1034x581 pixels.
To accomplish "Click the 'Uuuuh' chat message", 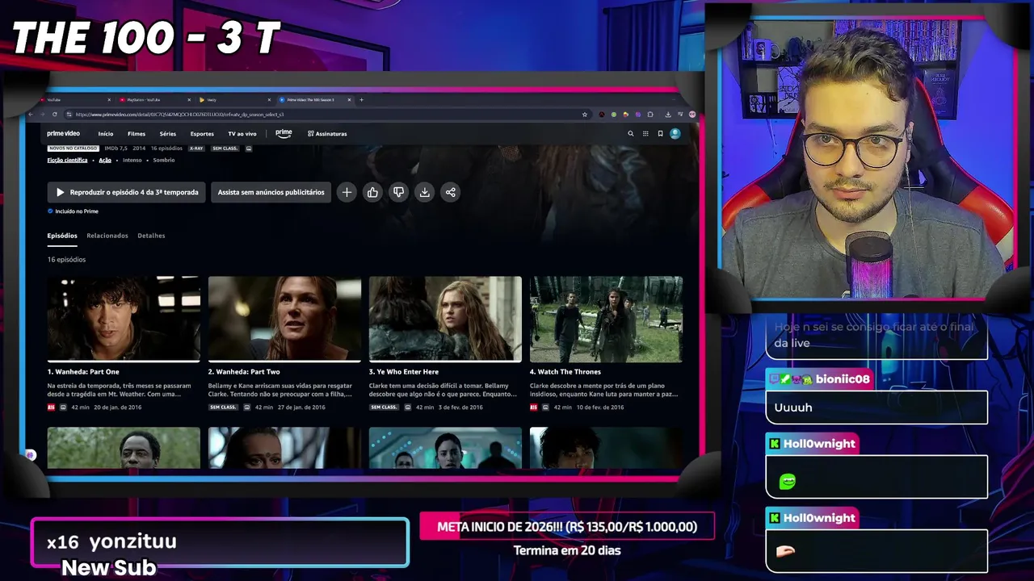I will coord(793,408).
